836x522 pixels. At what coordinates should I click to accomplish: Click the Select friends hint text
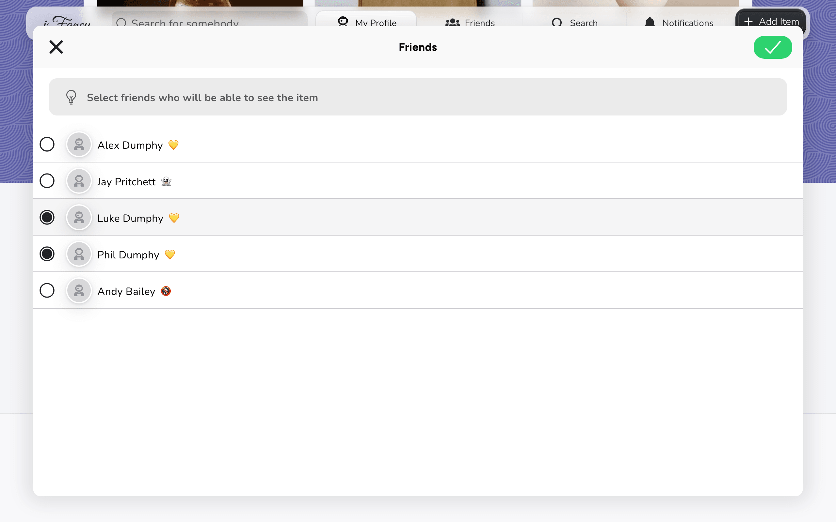[x=202, y=98]
